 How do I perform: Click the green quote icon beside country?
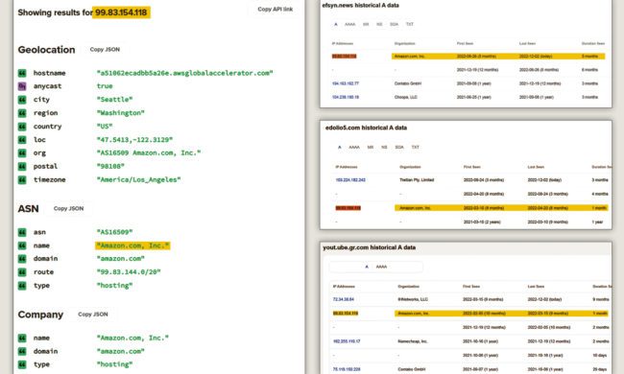coord(22,127)
